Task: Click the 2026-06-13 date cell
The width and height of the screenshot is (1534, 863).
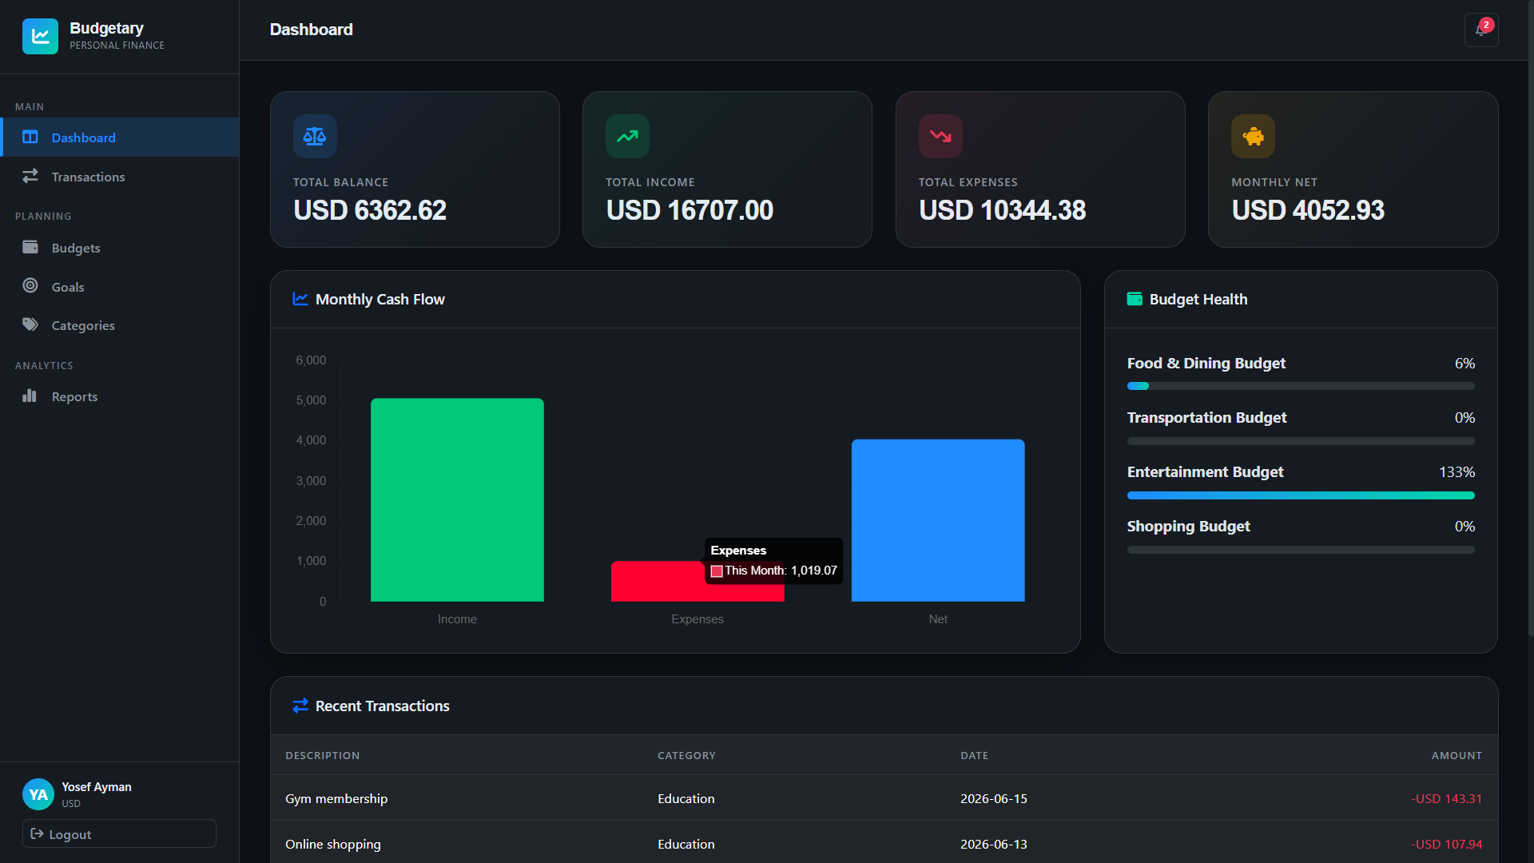Action: click(x=994, y=844)
